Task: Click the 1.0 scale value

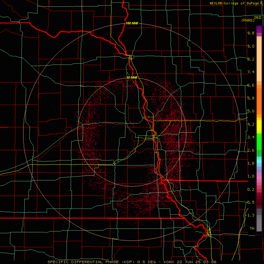Action: click(251, 176)
